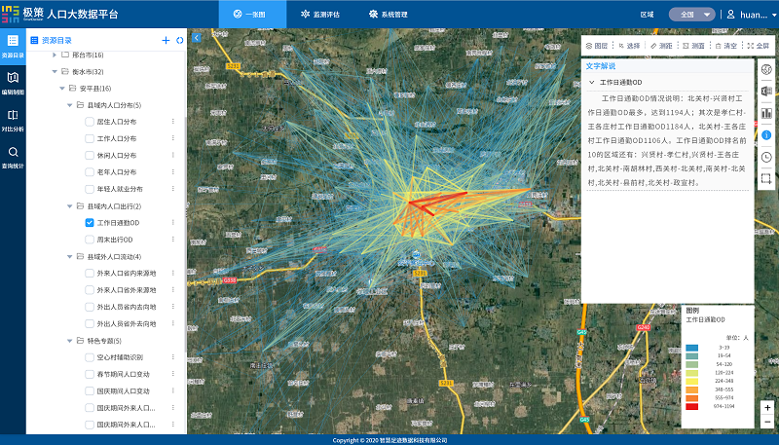Enable the 居住人口分布 checkbox

[x=90, y=122]
